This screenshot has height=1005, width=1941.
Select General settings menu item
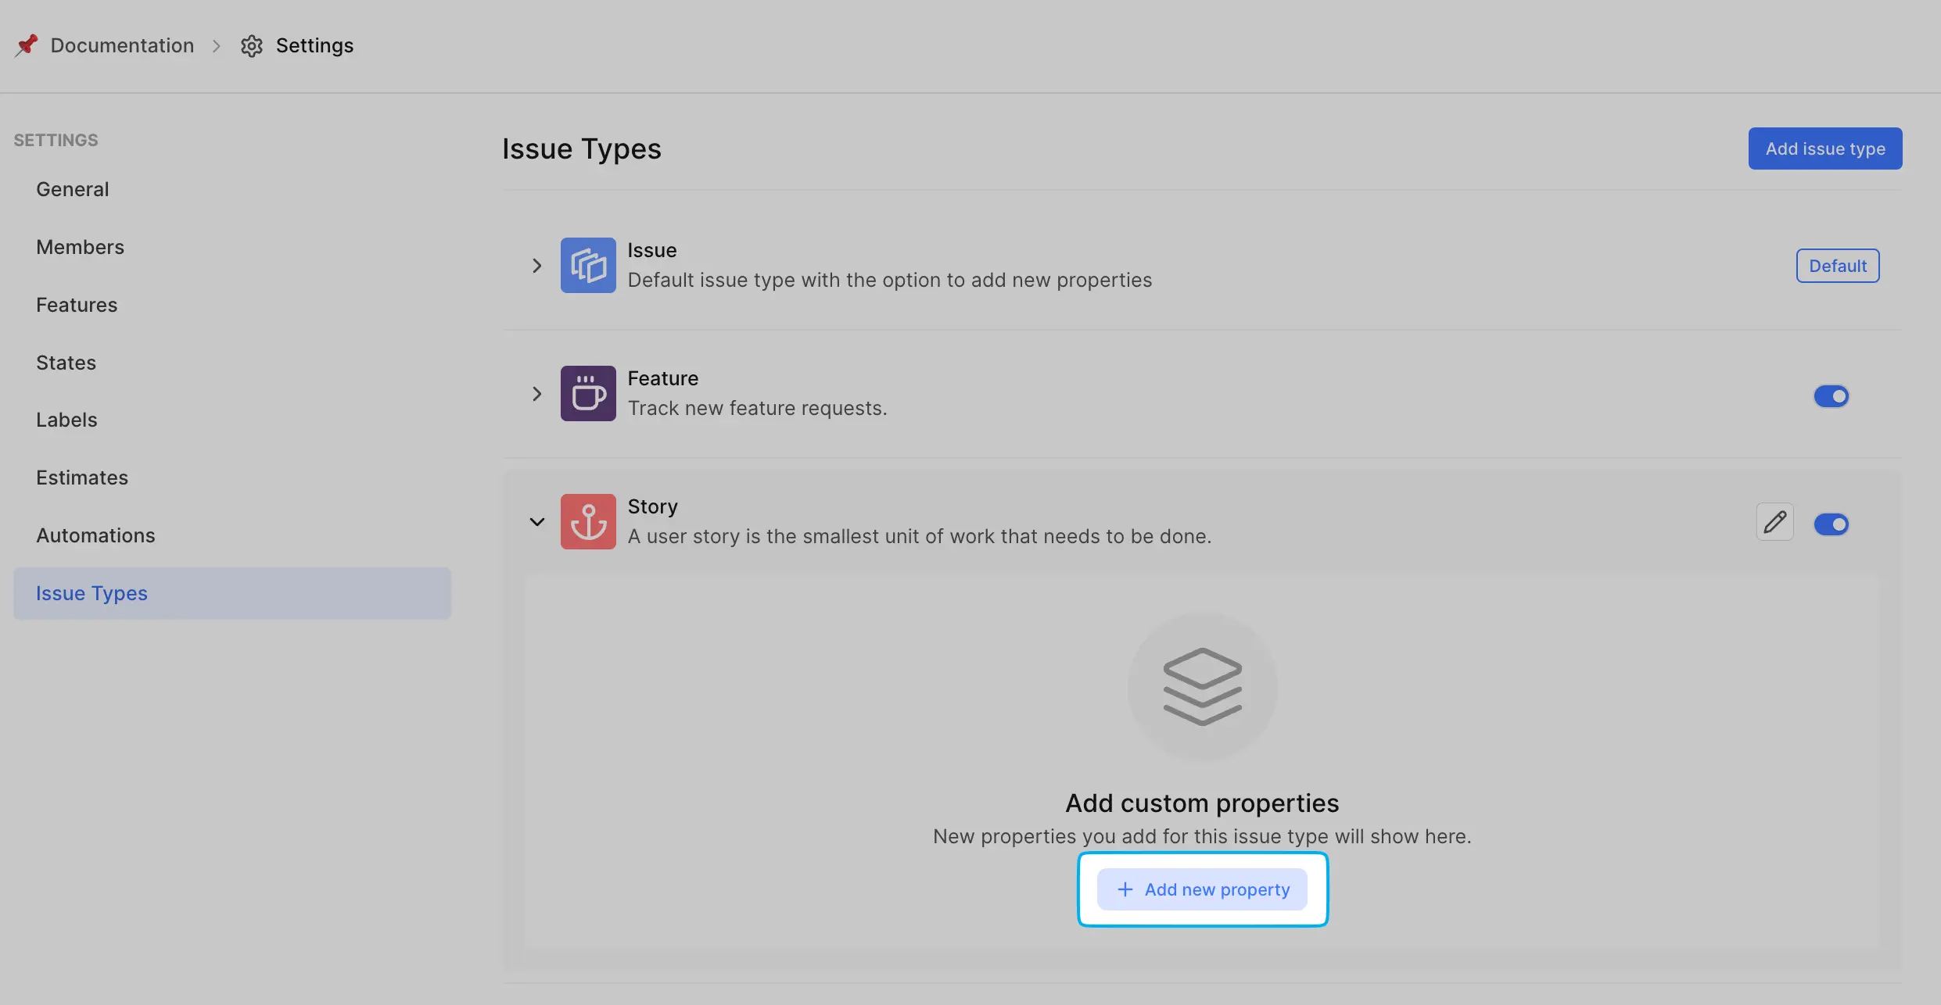[x=72, y=188]
